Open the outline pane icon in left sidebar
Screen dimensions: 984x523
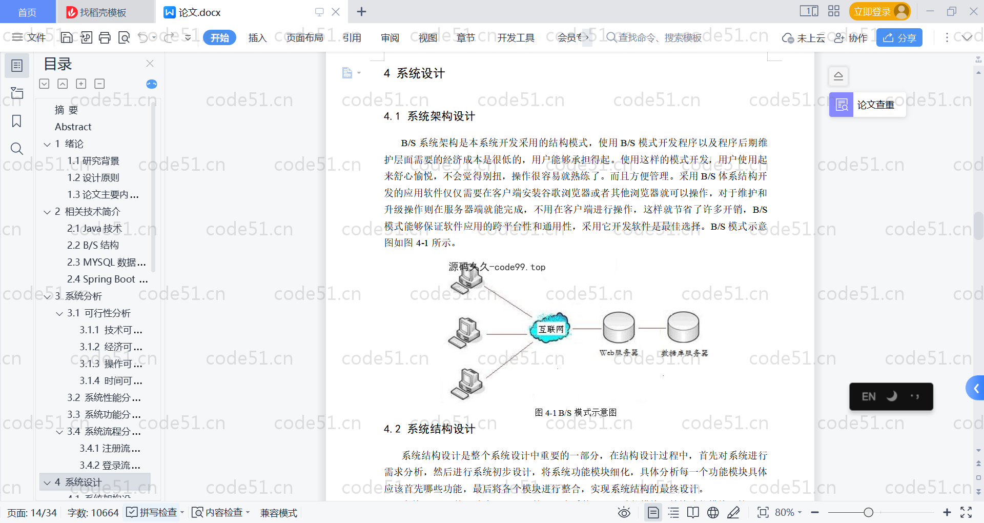click(x=17, y=66)
